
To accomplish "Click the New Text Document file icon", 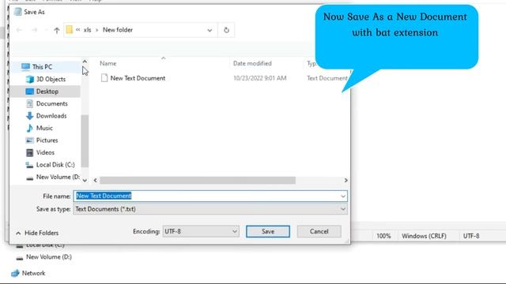I will click(104, 78).
